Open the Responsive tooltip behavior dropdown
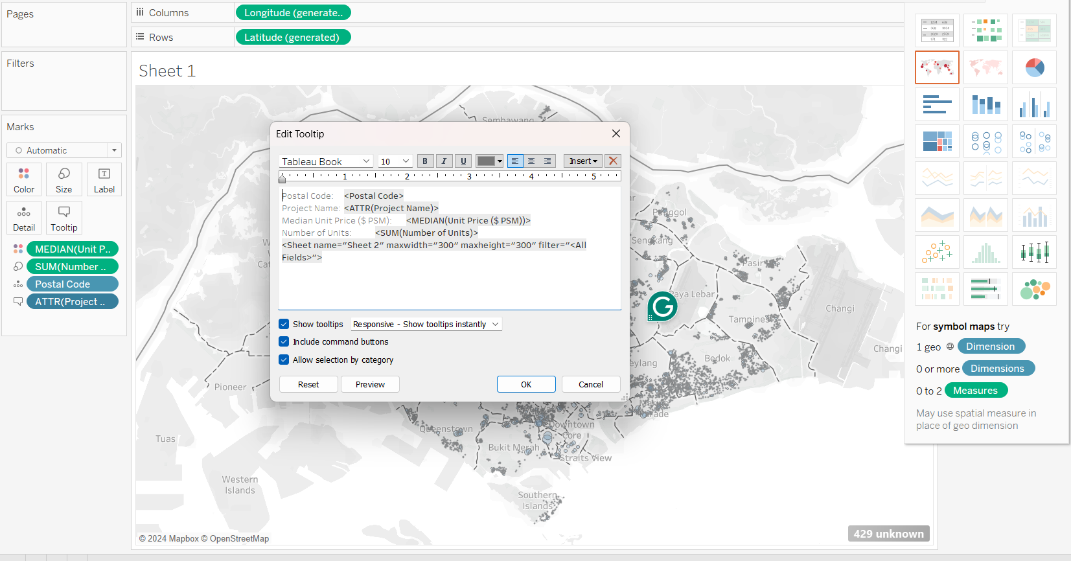Viewport: 1071px width, 561px height. click(426, 324)
